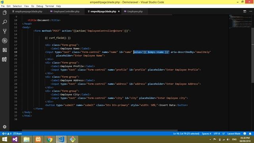Screen dimensions: 254x143
Task: Open the colorful diamond app in taskbar
Action: point(73,139)
